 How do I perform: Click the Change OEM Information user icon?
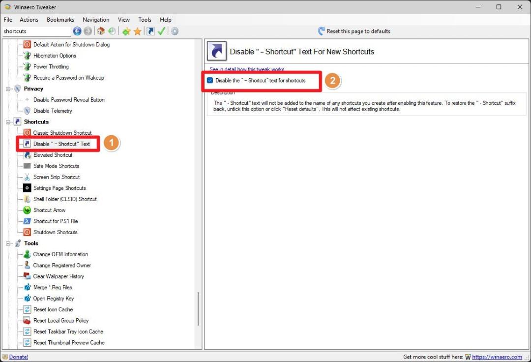point(27,254)
